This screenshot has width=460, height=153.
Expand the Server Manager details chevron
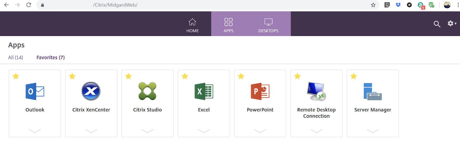click(373, 131)
